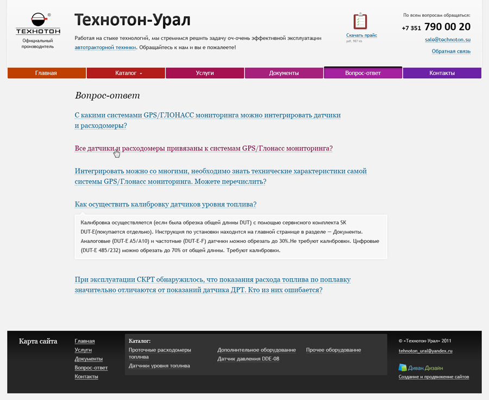Follow the автотракторной техники link
489x400 pixels.
tap(105, 47)
